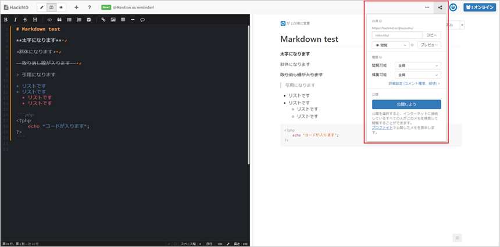Click the 公開しよう publish button
Screen dimensions: 500x247
(x=406, y=104)
